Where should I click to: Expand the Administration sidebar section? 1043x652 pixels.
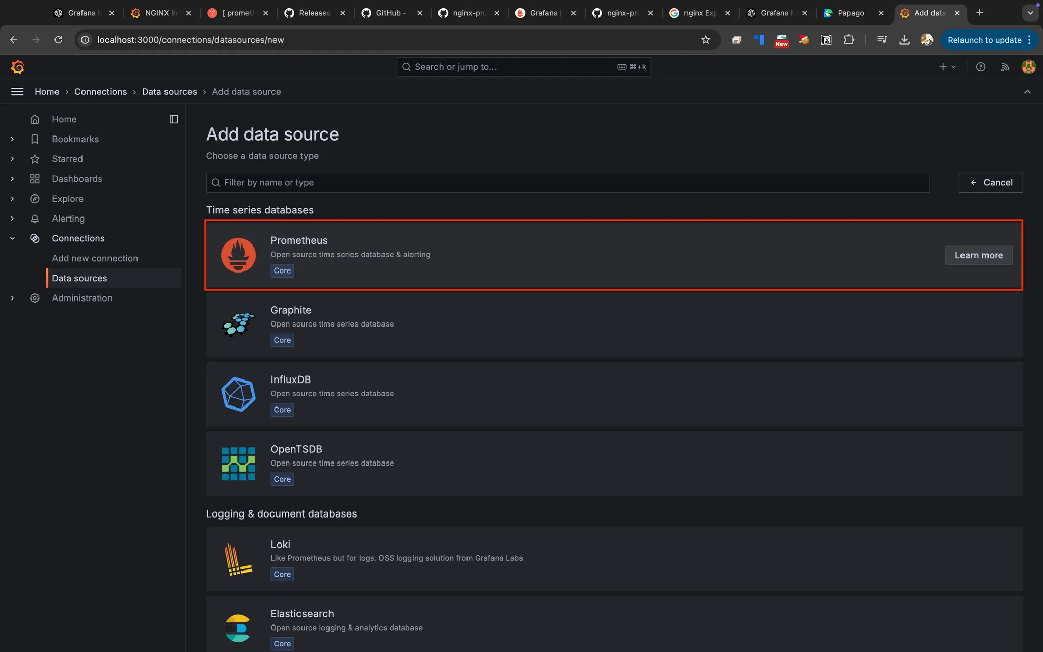pyautogui.click(x=12, y=298)
